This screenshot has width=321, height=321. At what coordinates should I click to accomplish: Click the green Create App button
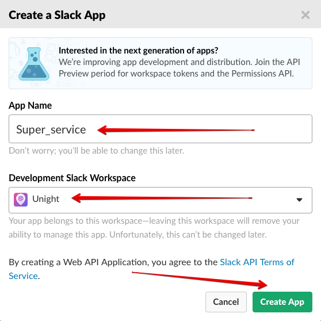[x=282, y=302]
